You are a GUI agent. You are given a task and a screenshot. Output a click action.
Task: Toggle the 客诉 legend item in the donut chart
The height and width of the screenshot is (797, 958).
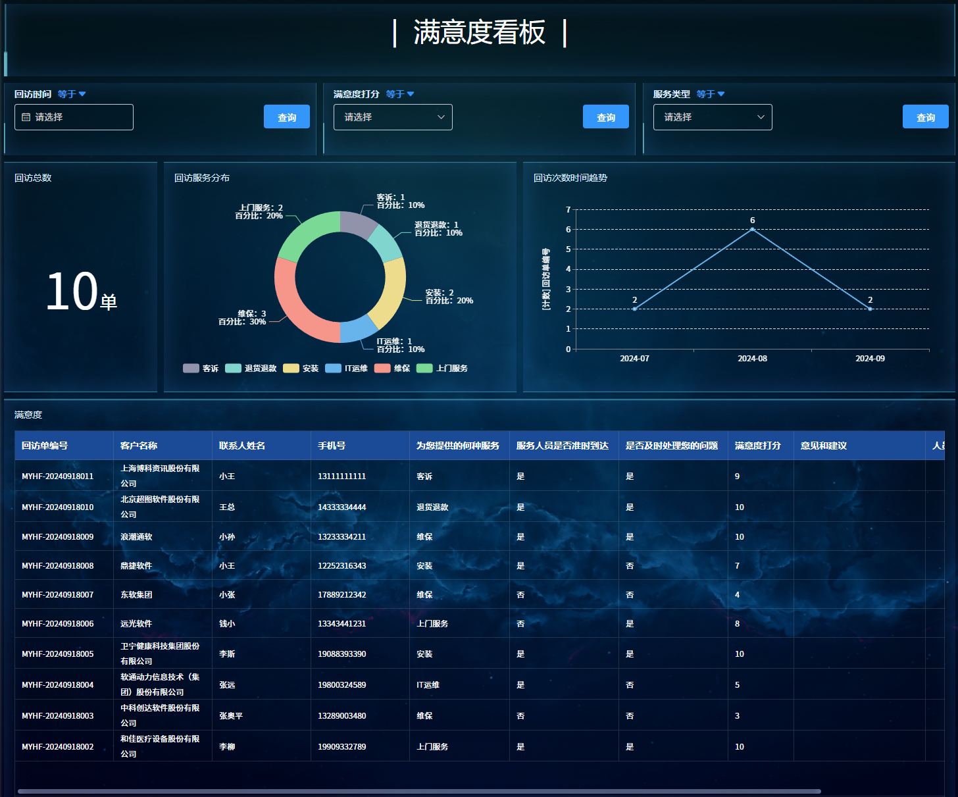click(x=201, y=369)
